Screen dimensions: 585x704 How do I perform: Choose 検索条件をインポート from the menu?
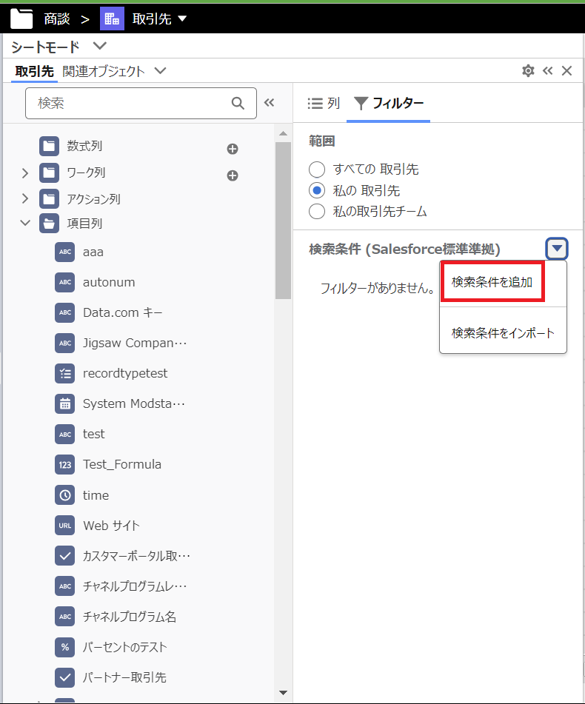coord(503,332)
